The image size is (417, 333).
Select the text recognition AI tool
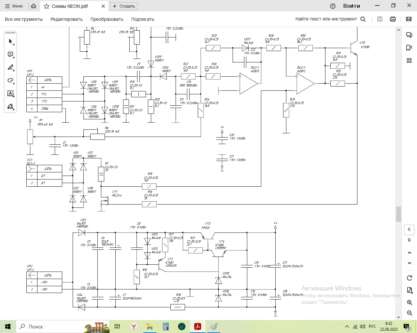coord(10,94)
